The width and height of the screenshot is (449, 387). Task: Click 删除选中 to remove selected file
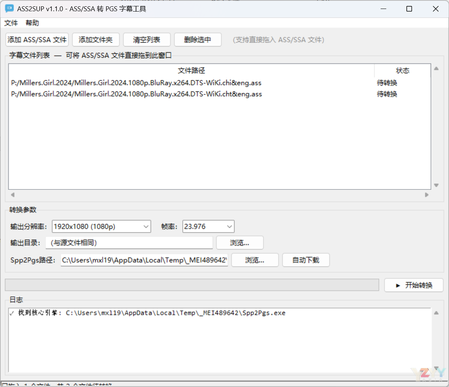tap(198, 40)
